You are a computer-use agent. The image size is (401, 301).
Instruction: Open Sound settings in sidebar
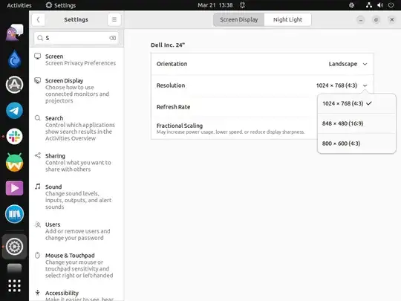tap(76, 196)
